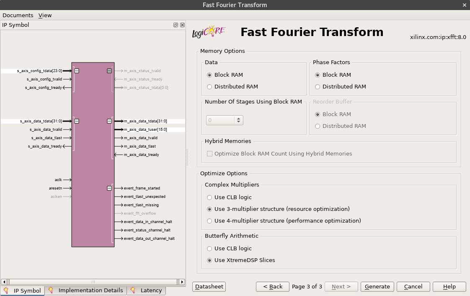Select the s_axis_config_tdata[23:0] port
The width and height of the screenshot is (470, 296).
click(39, 71)
